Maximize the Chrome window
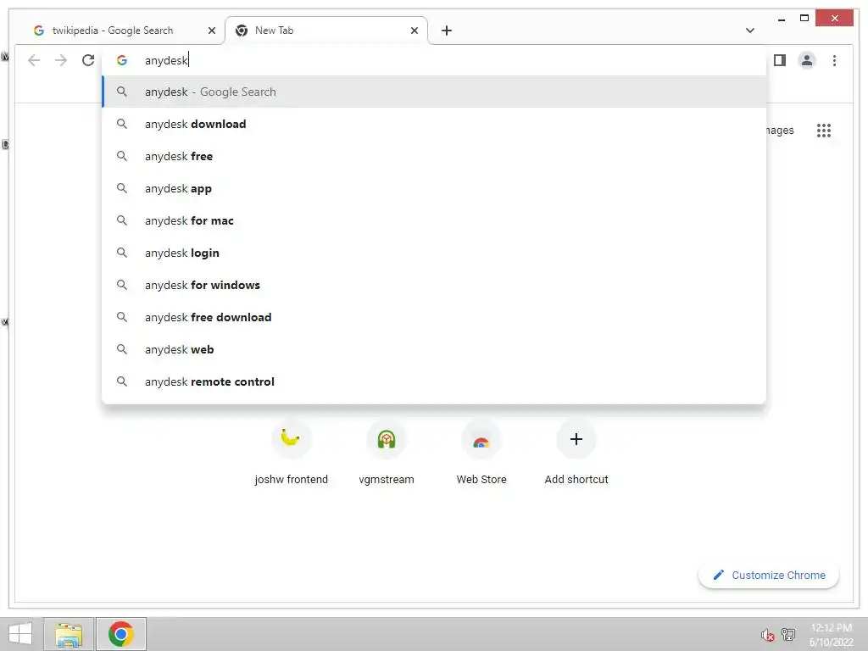Image resolution: width=868 pixels, height=651 pixels. (x=804, y=19)
